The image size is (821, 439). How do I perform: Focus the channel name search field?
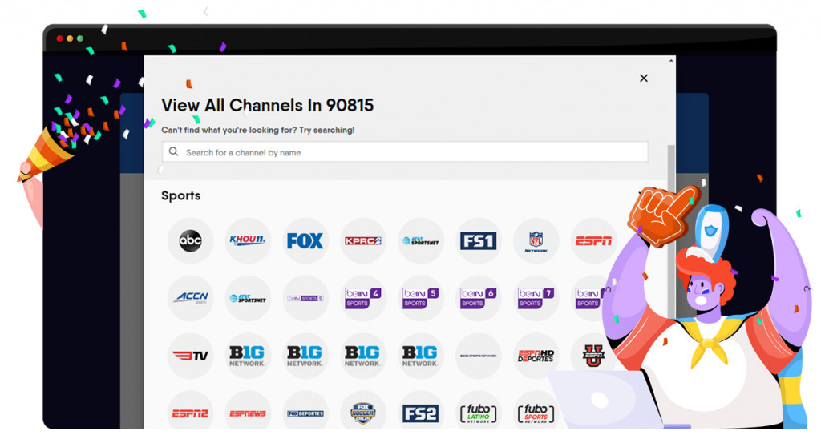click(x=405, y=151)
